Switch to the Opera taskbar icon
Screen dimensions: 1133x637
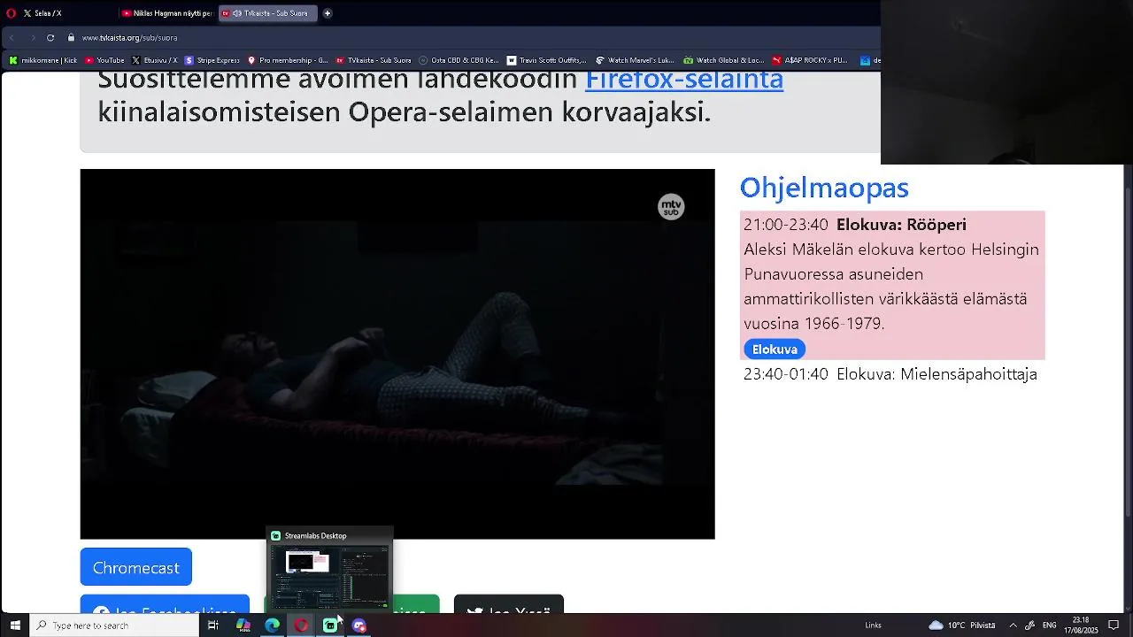(x=302, y=625)
